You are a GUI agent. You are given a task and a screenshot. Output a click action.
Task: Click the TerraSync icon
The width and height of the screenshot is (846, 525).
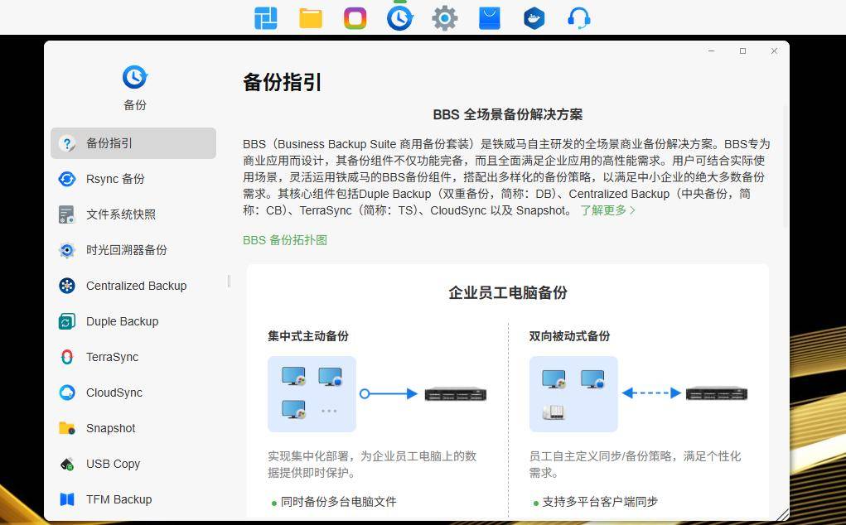pyautogui.click(x=67, y=357)
